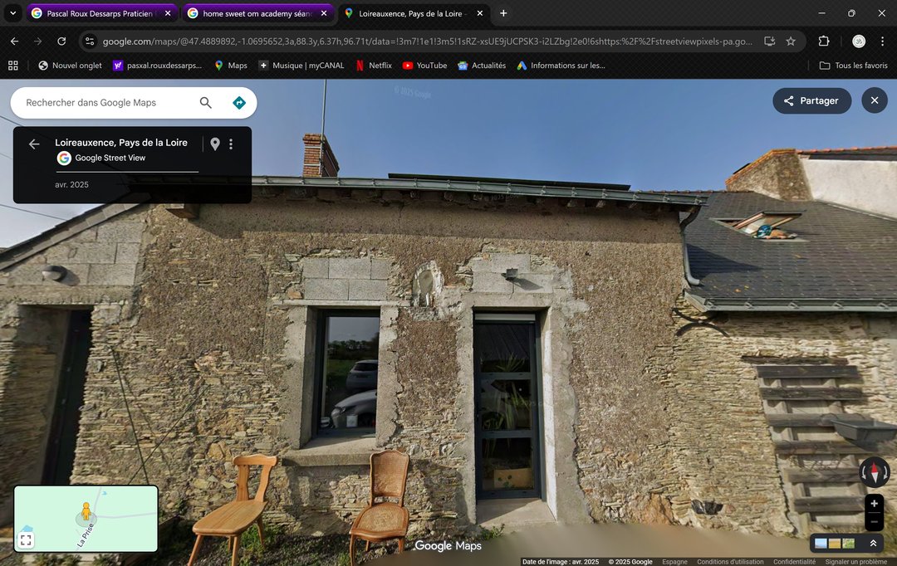Zoom out with the minus button
This screenshot has height=566, width=897.
874,521
